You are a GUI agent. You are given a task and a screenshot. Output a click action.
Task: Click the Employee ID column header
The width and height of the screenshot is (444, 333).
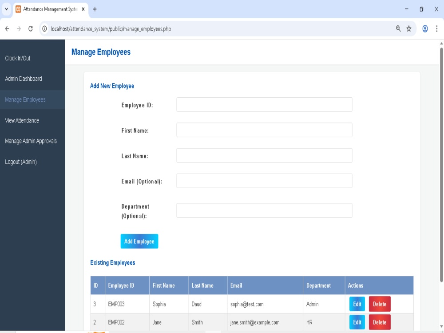127,285
